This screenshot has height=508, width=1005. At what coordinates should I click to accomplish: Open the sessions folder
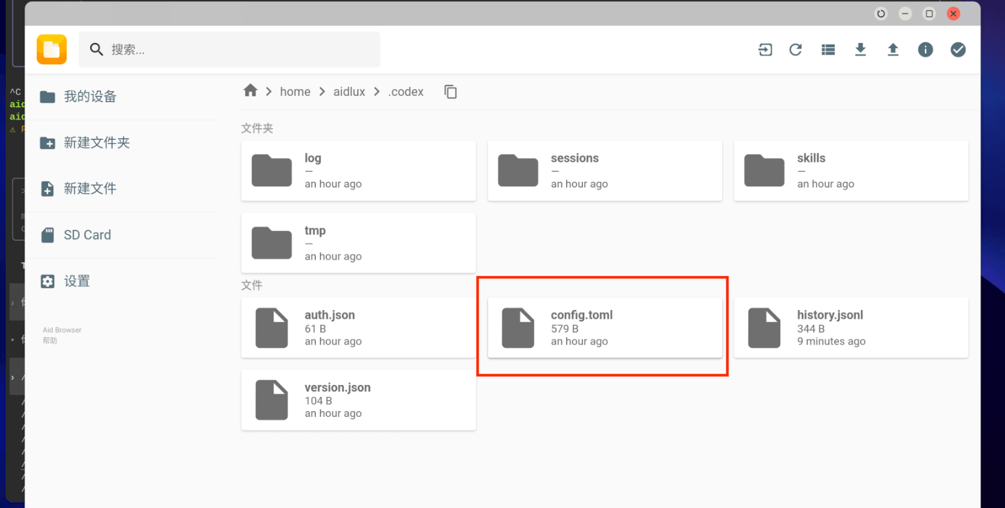tap(604, 171)
